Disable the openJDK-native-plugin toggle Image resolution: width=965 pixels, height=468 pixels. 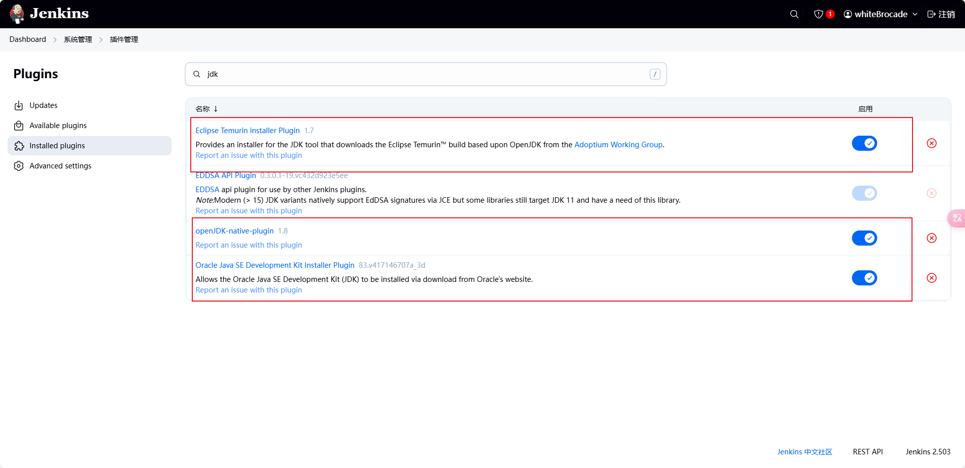point(865,238)
